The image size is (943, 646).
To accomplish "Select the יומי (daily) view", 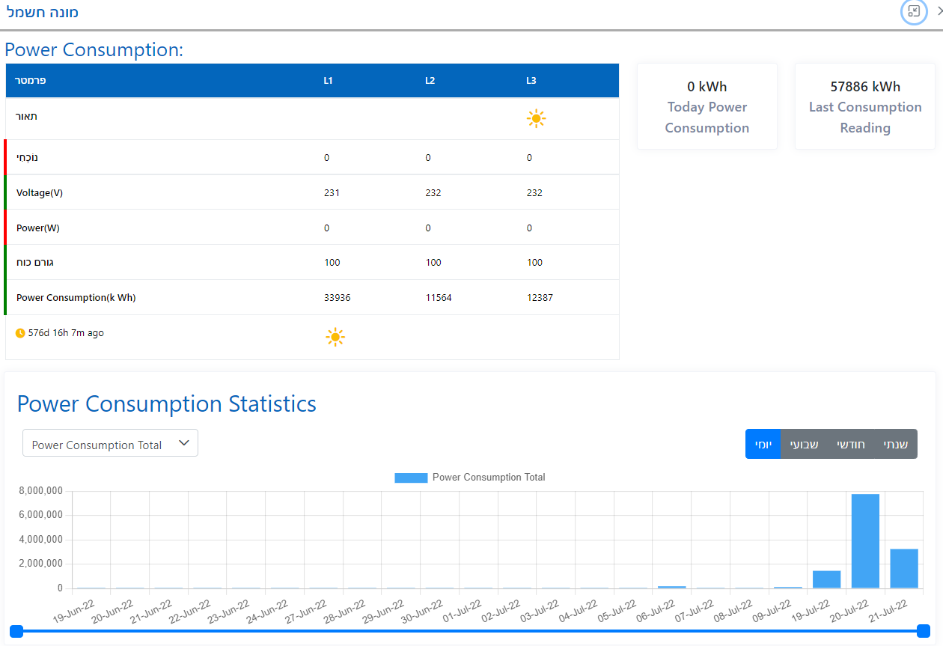I will pyautogui.click(x=763, y=444).
